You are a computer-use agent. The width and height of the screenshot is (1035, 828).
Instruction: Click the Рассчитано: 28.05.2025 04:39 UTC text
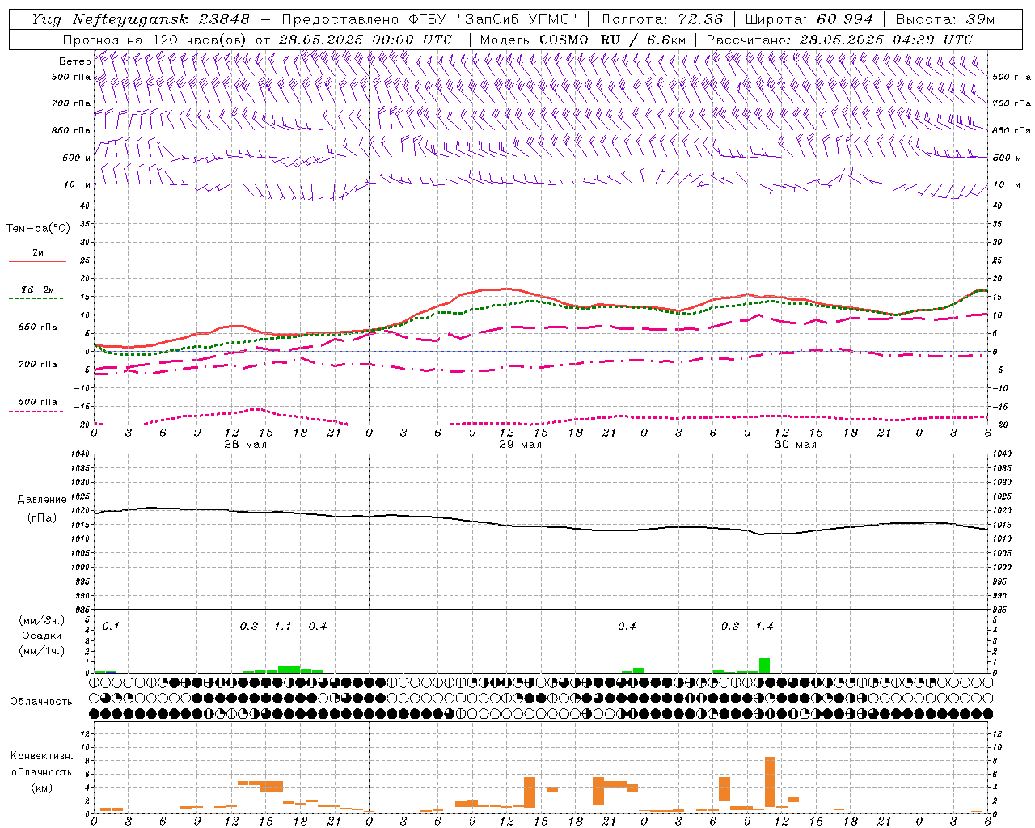click(839, 40)
